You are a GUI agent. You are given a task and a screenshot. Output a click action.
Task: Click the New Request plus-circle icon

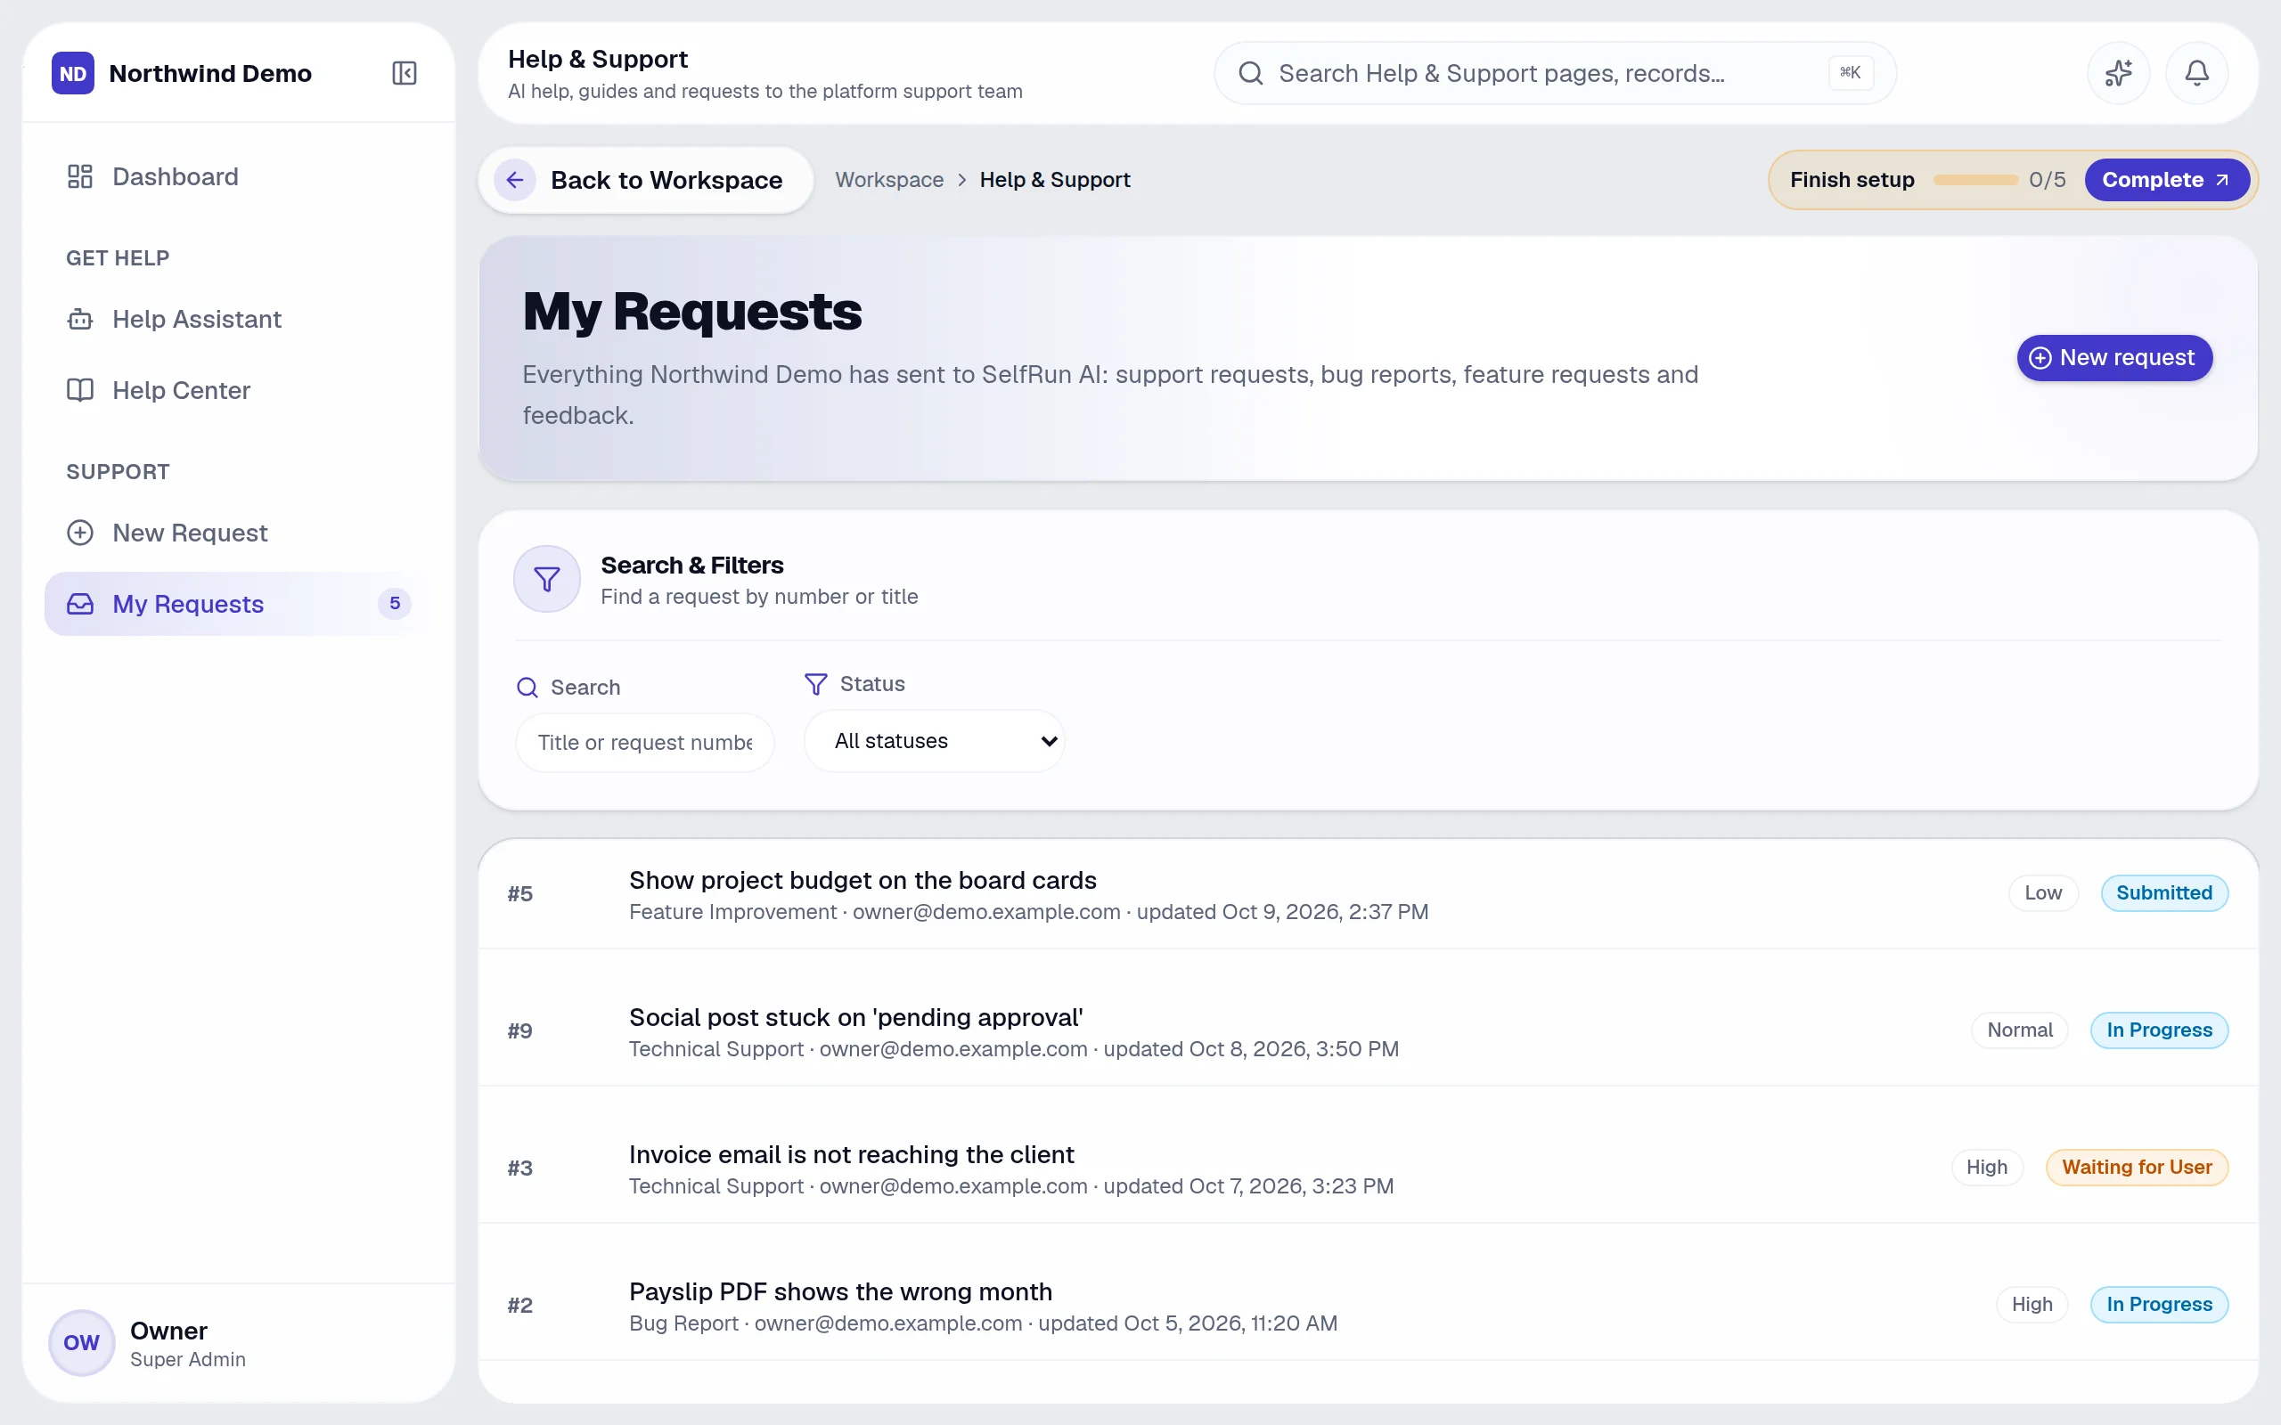click(80, 533)
